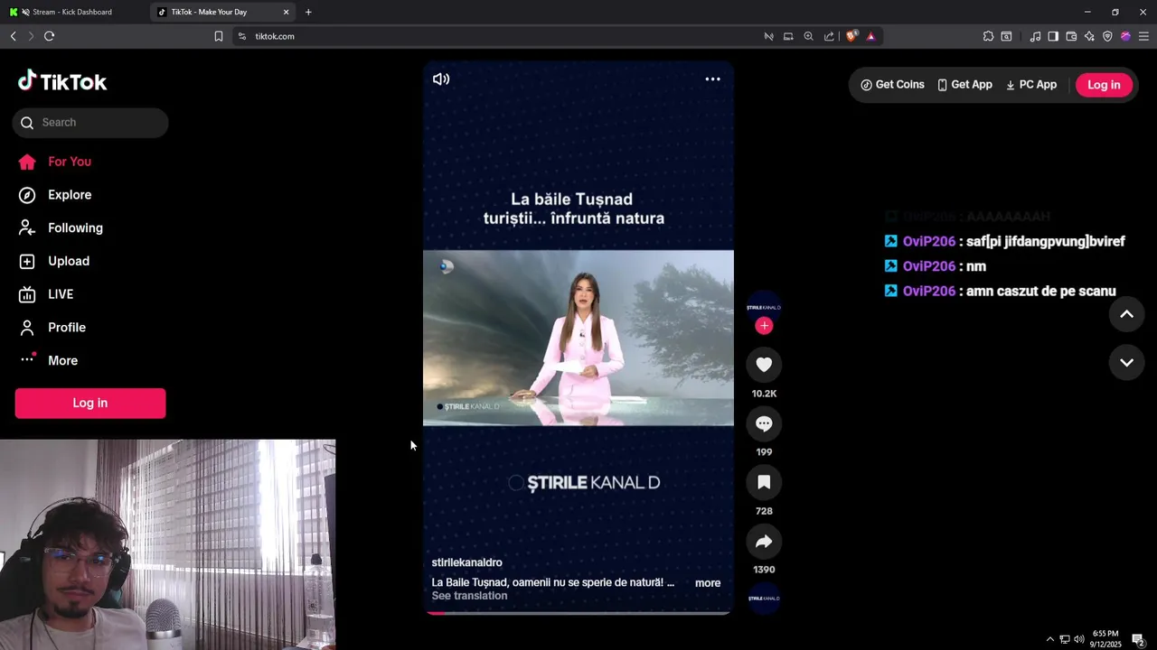Image resolution: width=1157 pixels, height=650 pixels.
Task: Share the video using arrow icon
Action: tap(764, 541)
